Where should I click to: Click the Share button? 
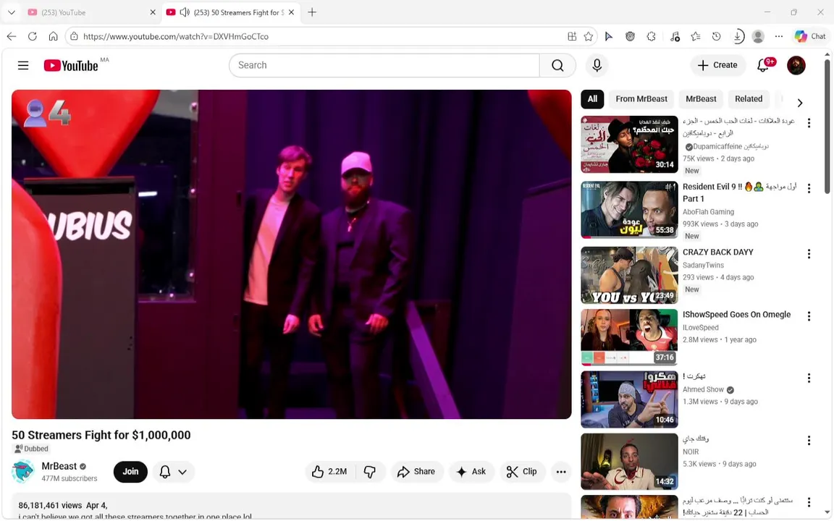point(416,472)
